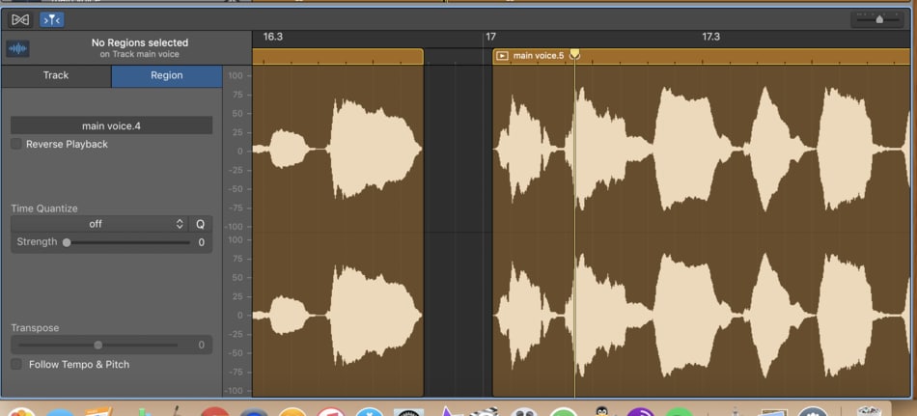Click the No Regions selected heading

coord(140,42)
